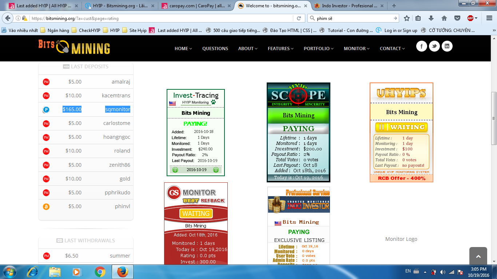The width and height of the screenshot is (497, 279).
Task: Click the '$165.00' deposit amount
Action: point(72,109)
